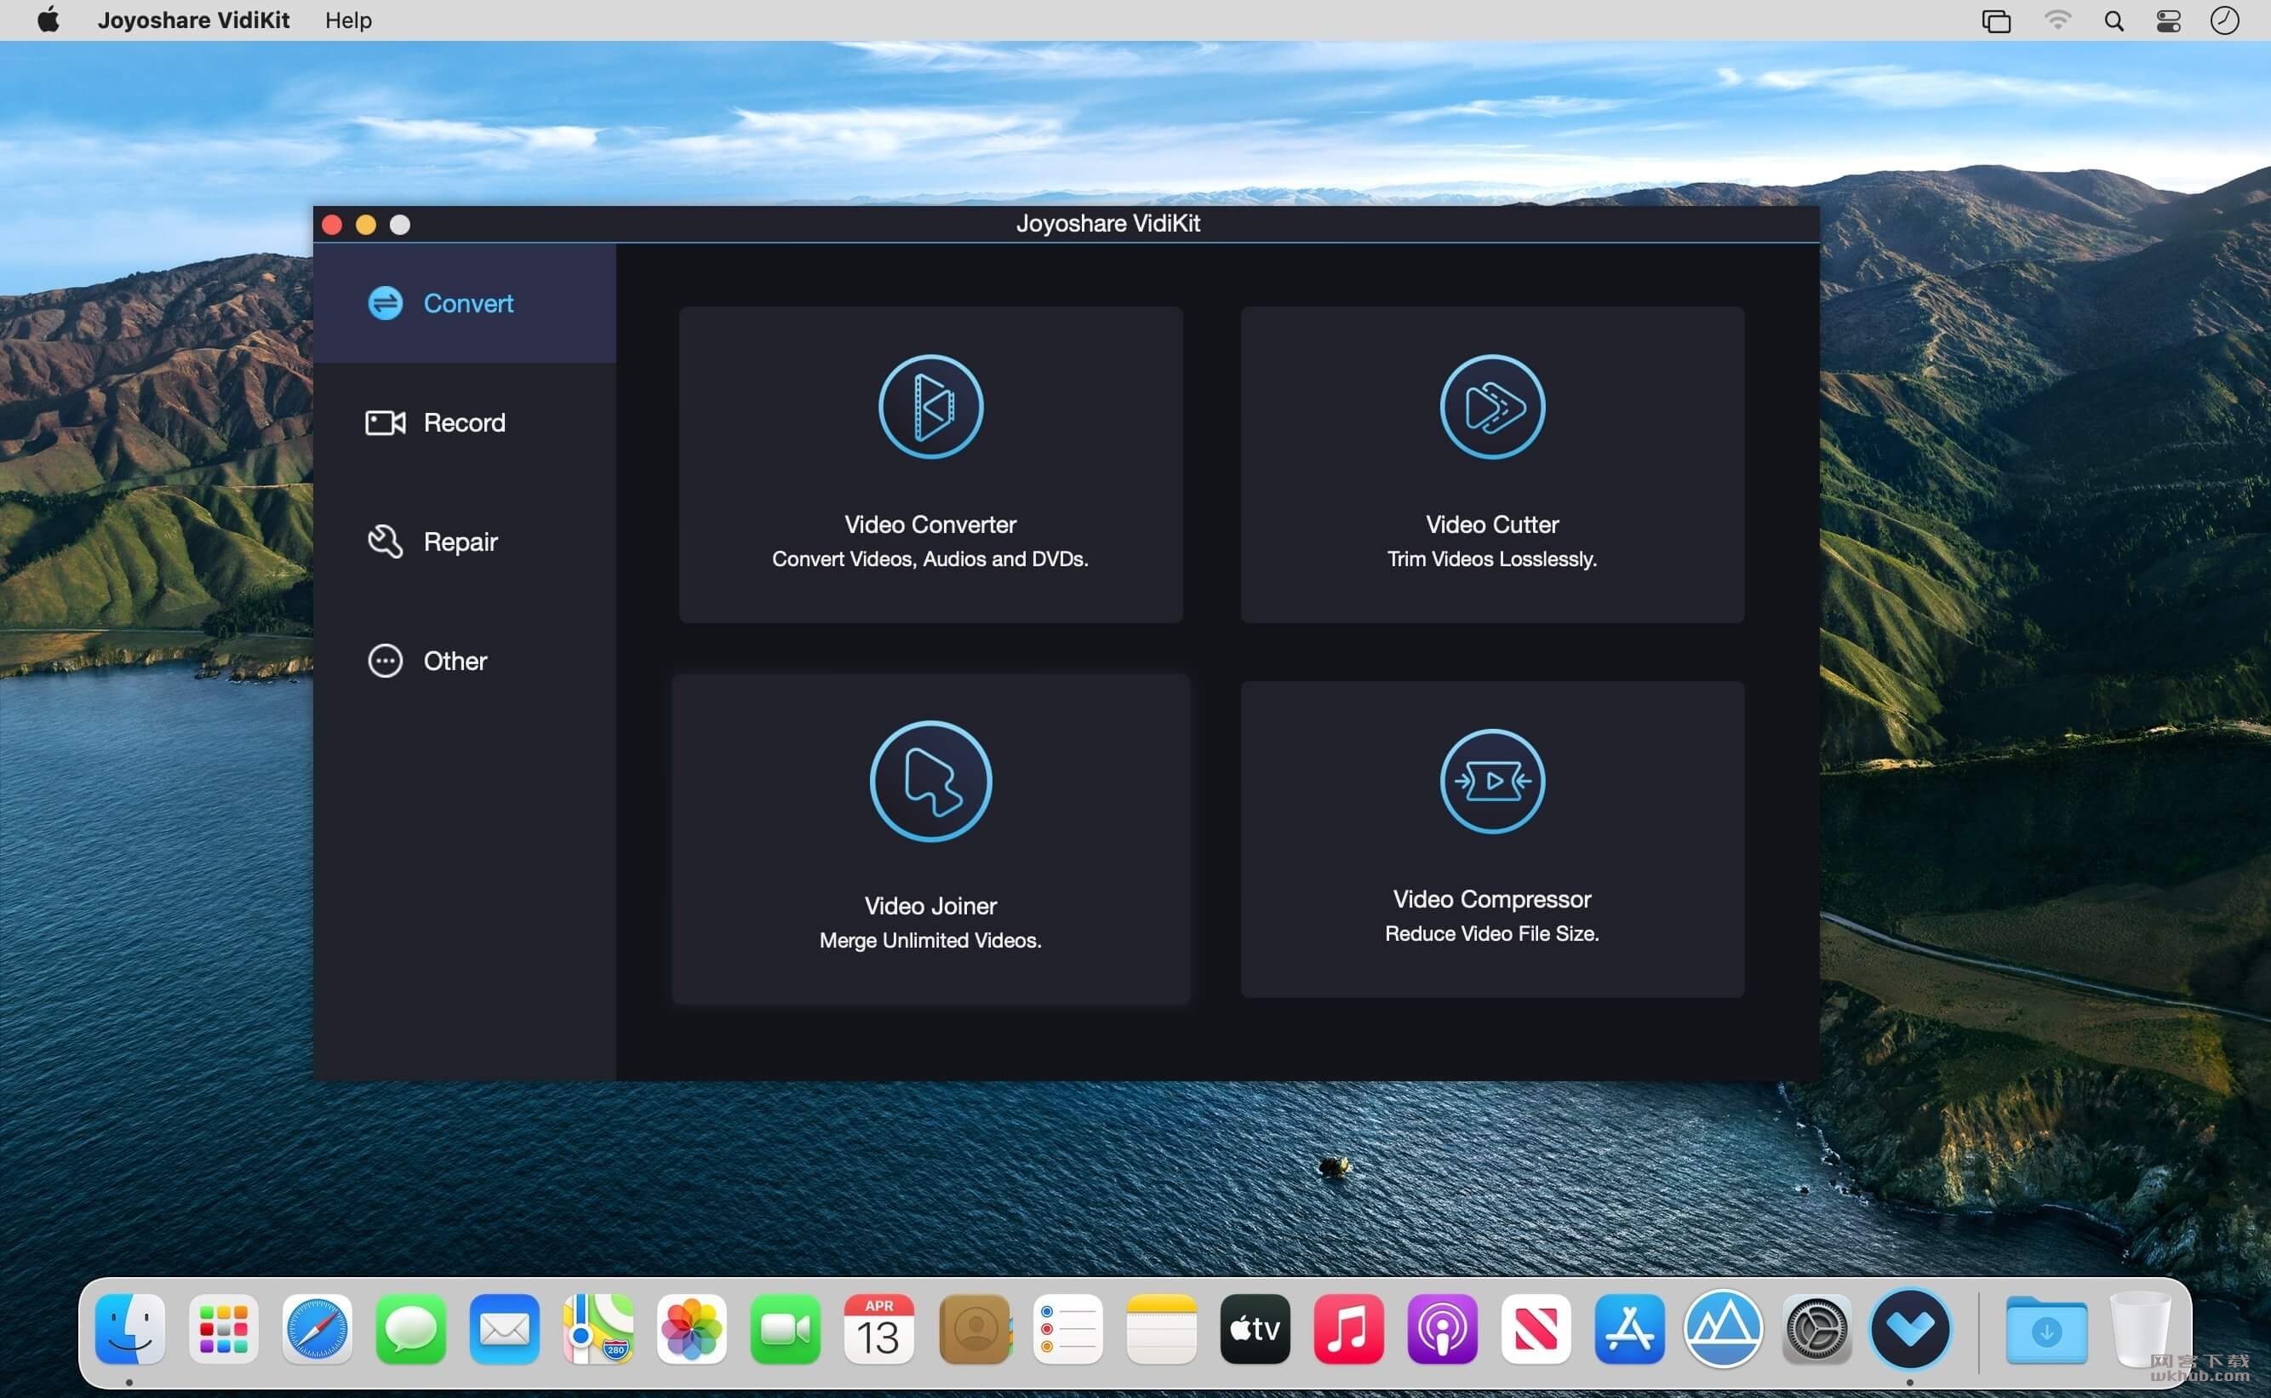The width and height of the screenshot is (2271, 1398).
Task: Open Maps from the Dock
Action: point(599,1330)
